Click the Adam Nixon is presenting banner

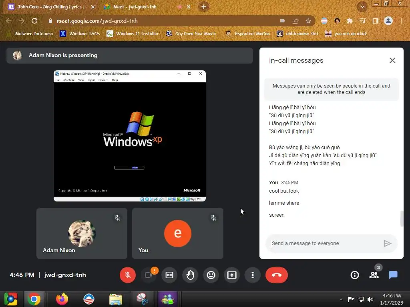pyautogui.click(x=130, y=55)
